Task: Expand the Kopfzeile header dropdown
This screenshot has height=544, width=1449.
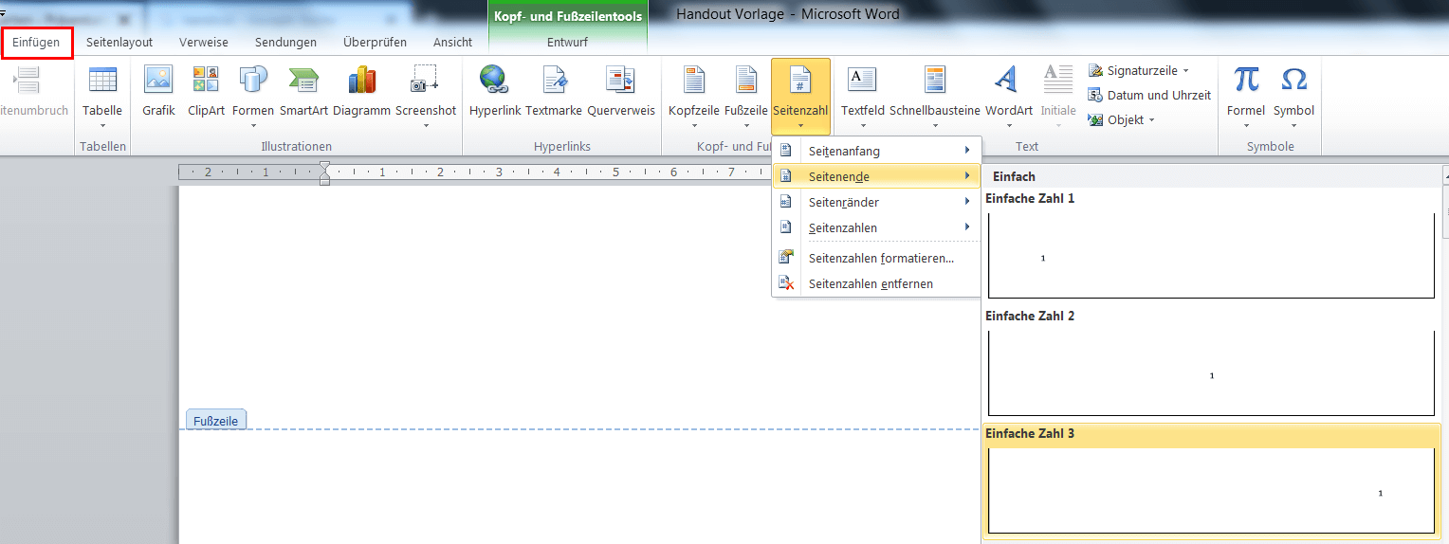Action: (x=694, y=125)
